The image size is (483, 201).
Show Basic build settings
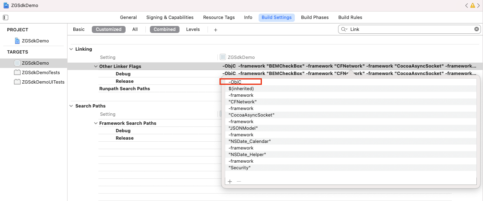pos(79,29)
